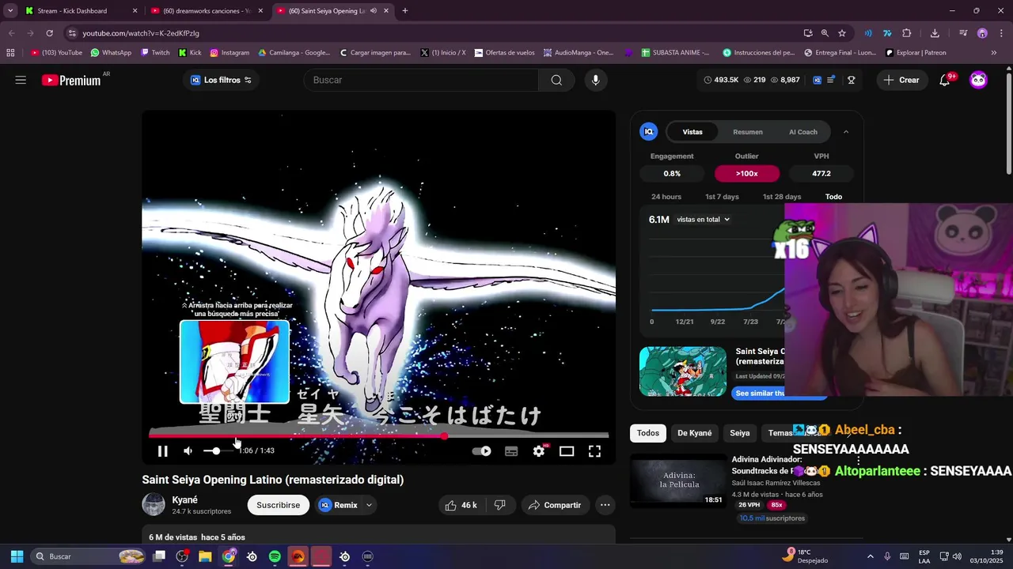Go to YouTube Premium home logo
Image resolution: width=1013 pixels, height=569 pixels.
click(72, 80)
